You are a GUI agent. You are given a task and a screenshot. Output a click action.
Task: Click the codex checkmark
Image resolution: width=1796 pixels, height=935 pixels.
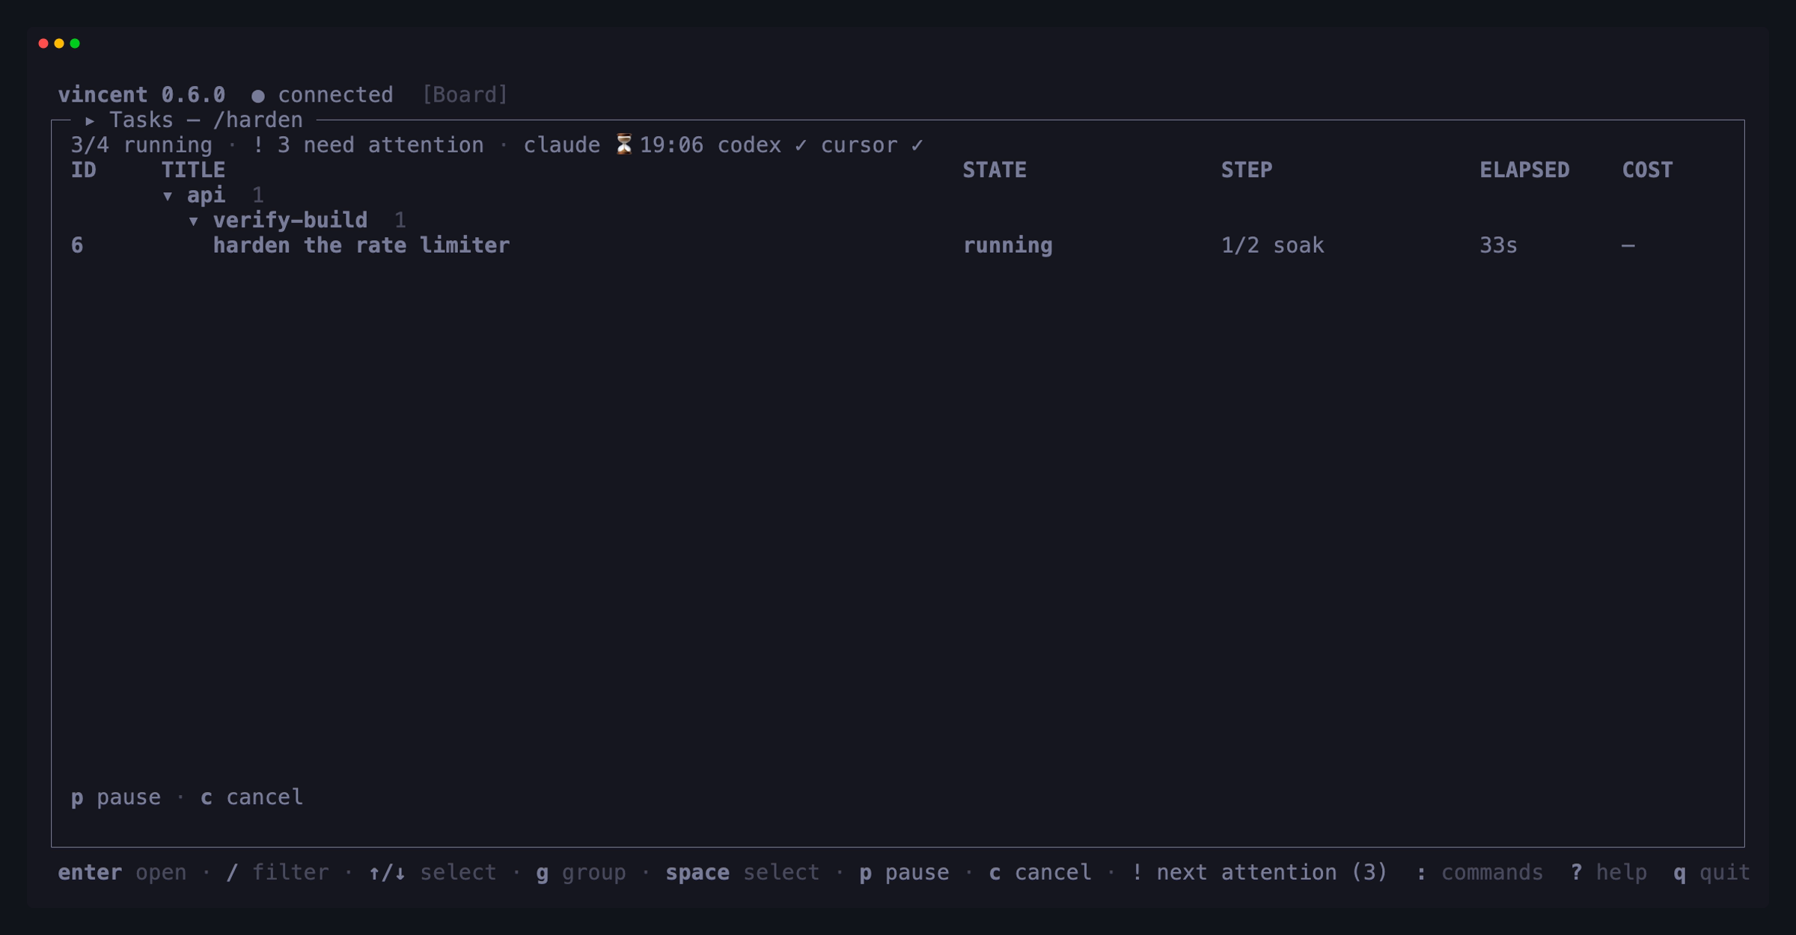point(801,145)
